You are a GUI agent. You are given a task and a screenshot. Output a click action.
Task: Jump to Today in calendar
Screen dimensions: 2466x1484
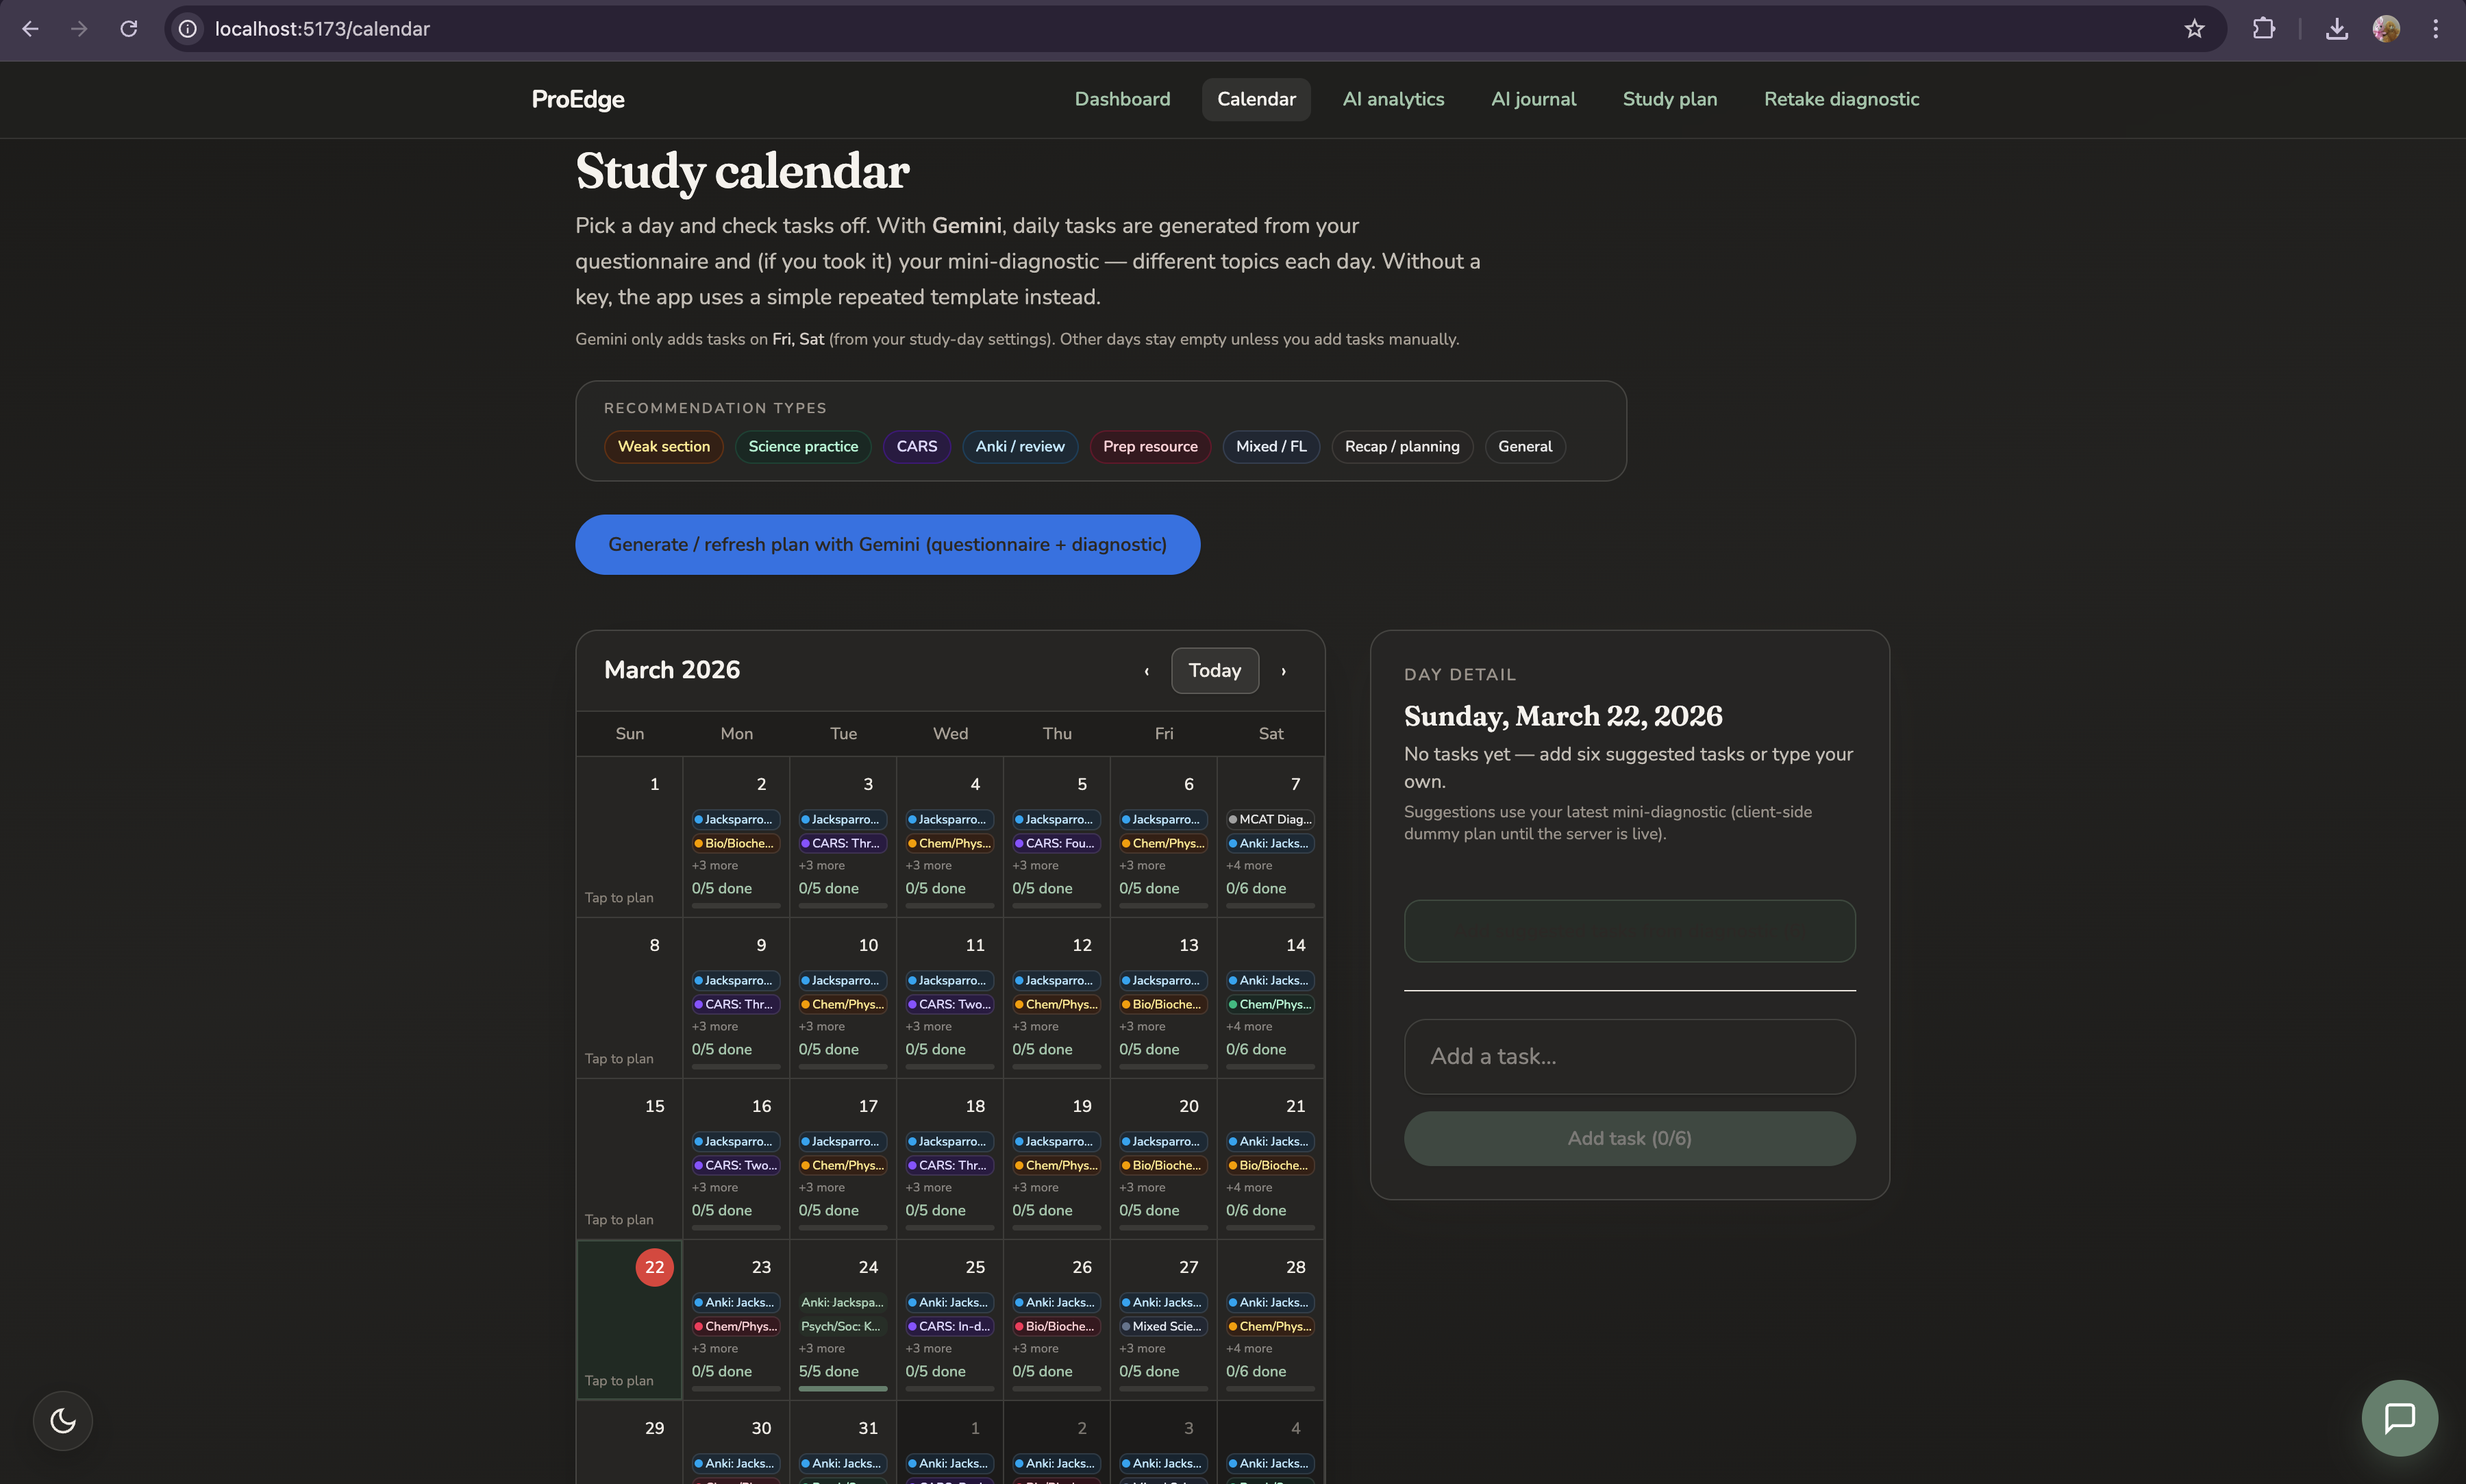(1215, 671)
